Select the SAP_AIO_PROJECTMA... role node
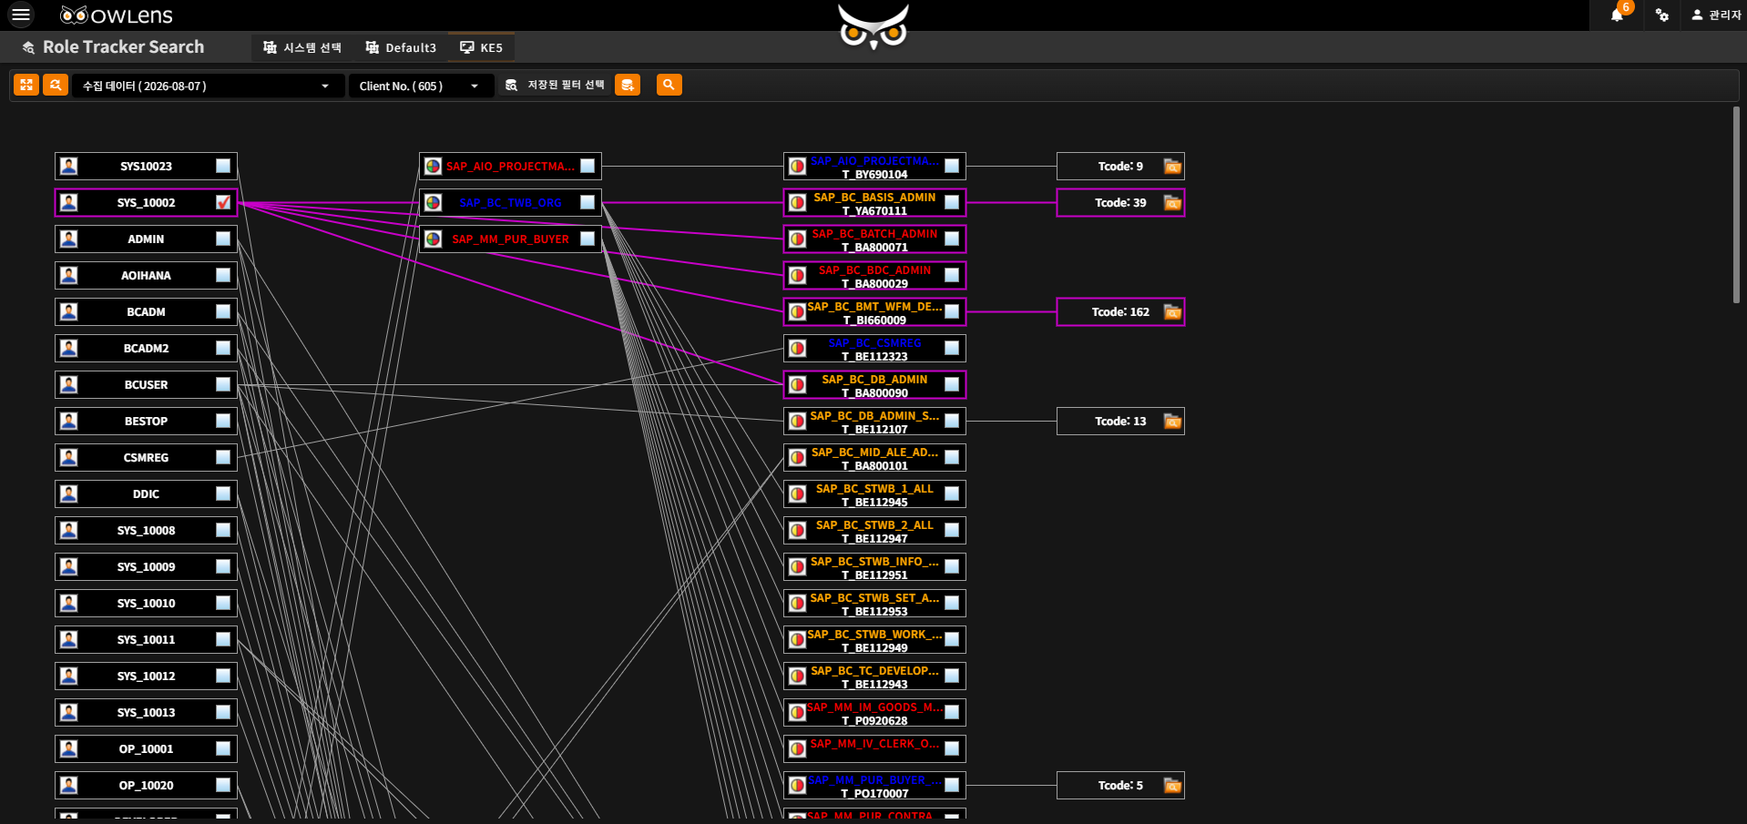1747x824 pixels. [x=510, y=167]
